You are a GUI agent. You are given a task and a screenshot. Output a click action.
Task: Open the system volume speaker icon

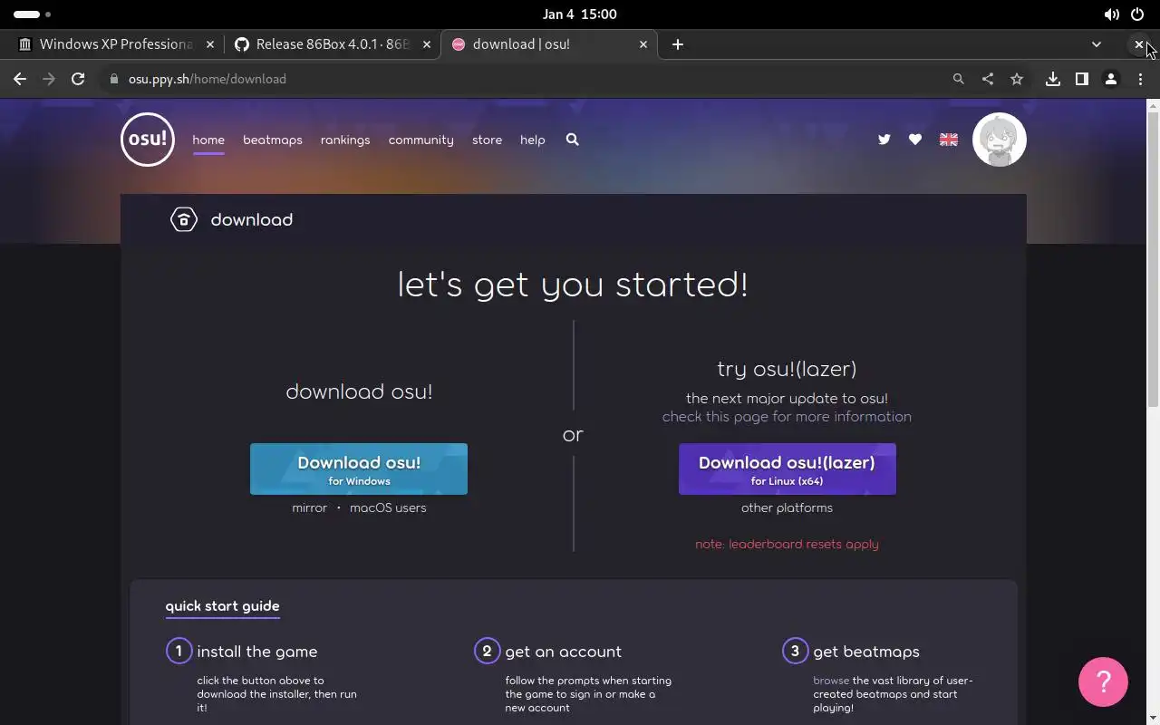pyautogui.click(x=1111, y=14)
